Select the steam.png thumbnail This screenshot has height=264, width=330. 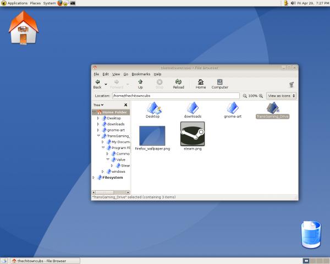coord(193,134)
